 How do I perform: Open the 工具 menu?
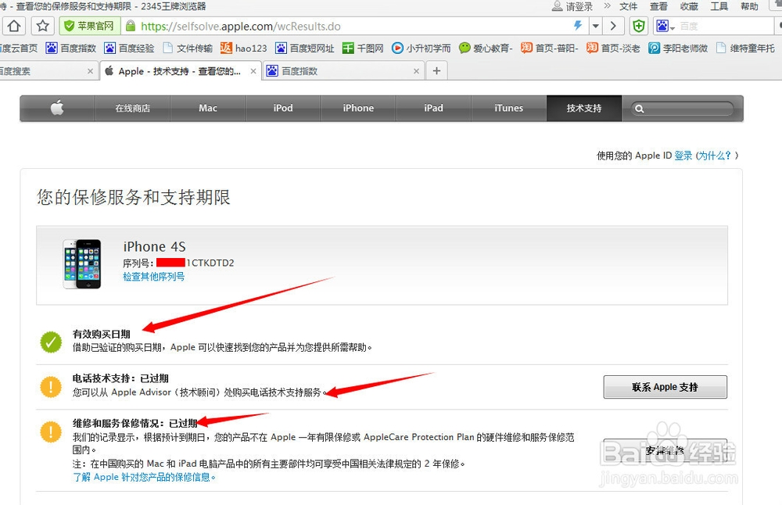(719, 6)
